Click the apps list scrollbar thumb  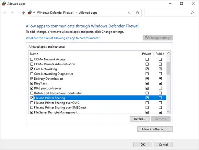pos(168,68)
